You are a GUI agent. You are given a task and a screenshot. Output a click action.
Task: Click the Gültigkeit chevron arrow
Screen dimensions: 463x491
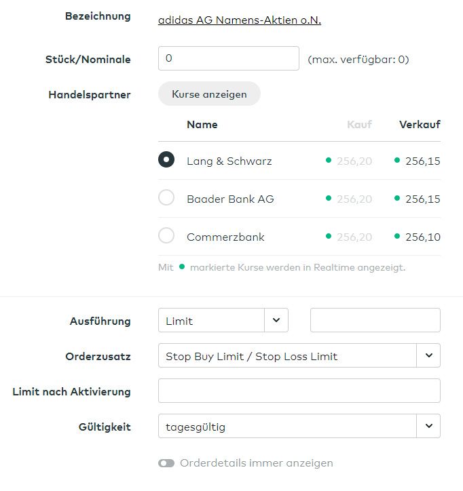(428, 426)
